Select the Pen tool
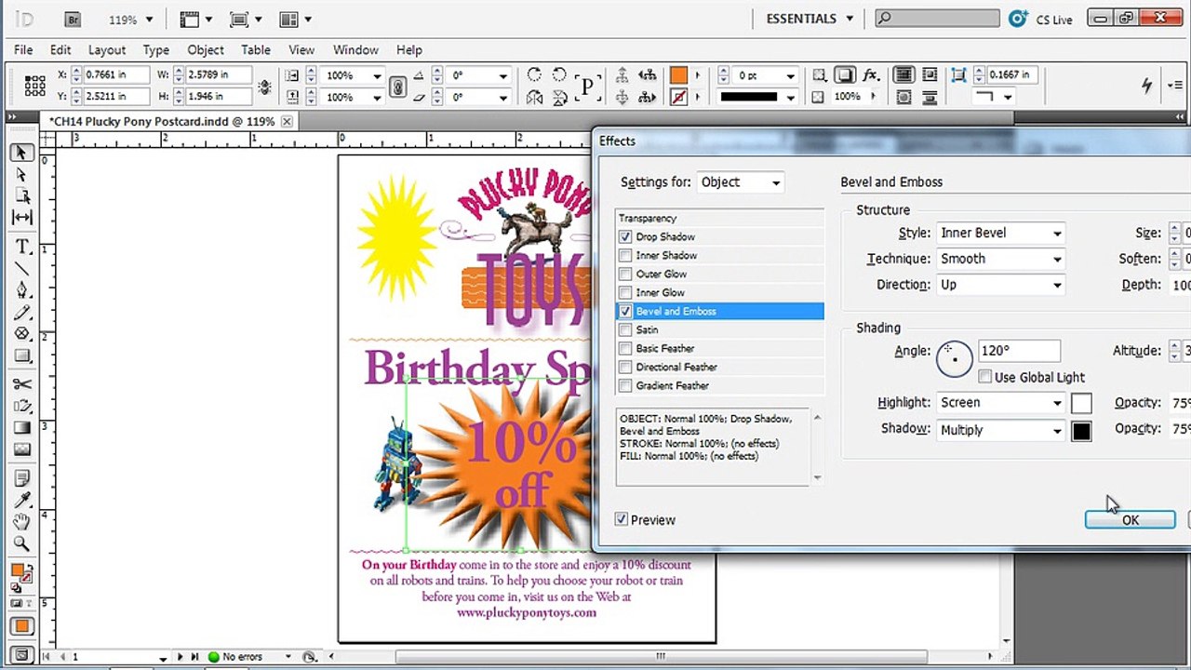1191x670 pixels. point(22,290)
